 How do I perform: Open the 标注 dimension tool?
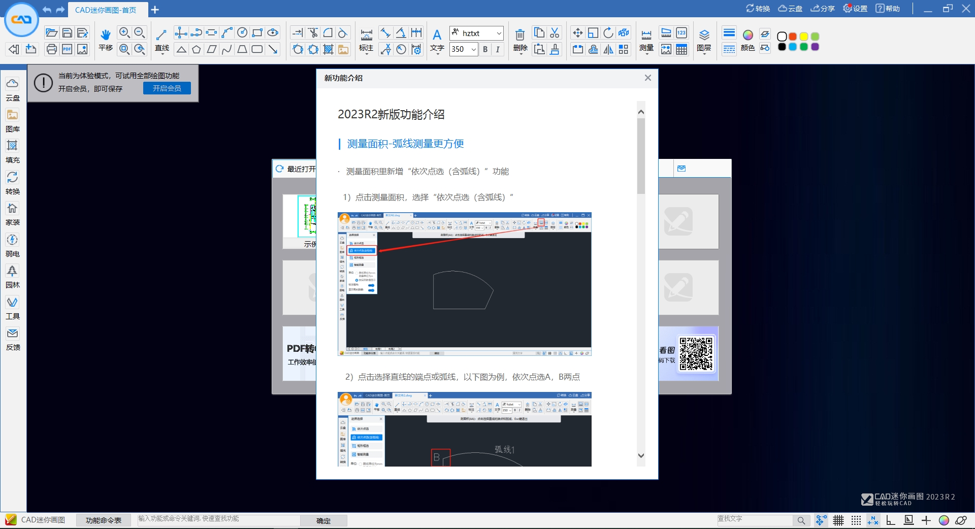(x=367, y=41)
